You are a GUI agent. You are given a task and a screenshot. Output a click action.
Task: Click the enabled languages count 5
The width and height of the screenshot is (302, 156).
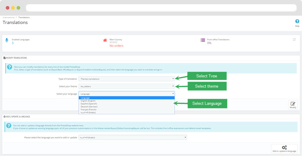coord(13,43)
